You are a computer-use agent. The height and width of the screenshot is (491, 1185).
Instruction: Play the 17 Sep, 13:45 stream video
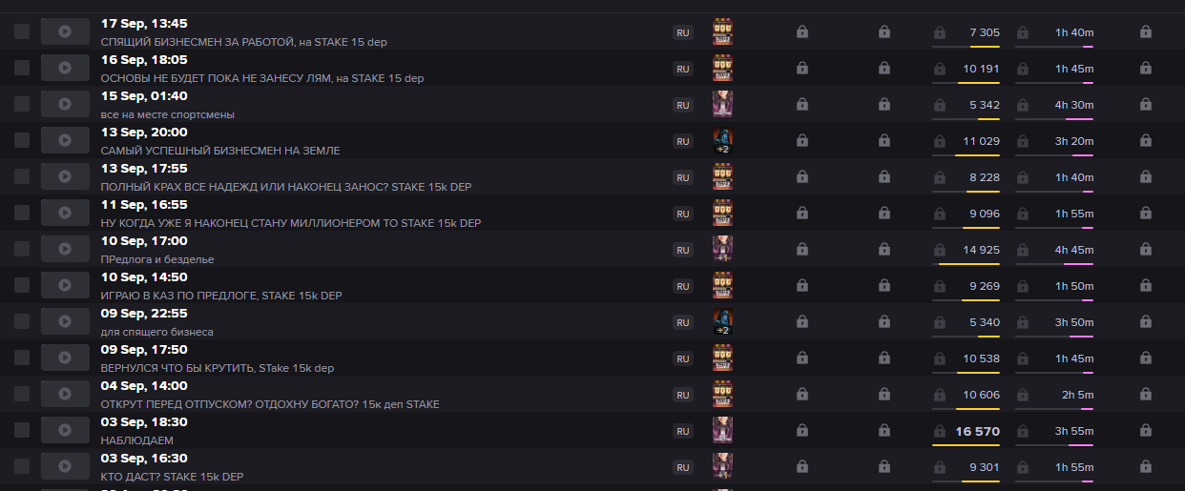pos(64,31)
